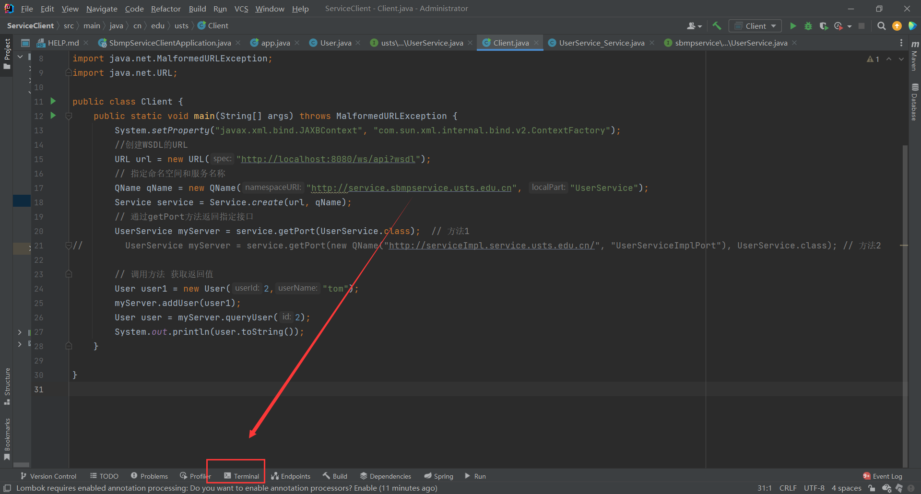Click the service.sbmpservice.usts.edu.cn URL
This screenshot has height=494, width=921.
click(411, 188)
